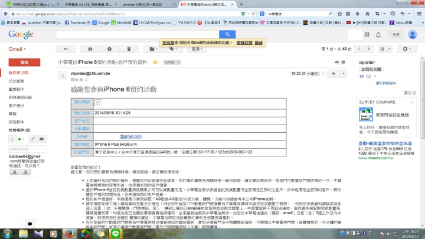Screen dimensions: 425x239
Task: Click the Gmail search input field
Action: [x=138, y=34]
